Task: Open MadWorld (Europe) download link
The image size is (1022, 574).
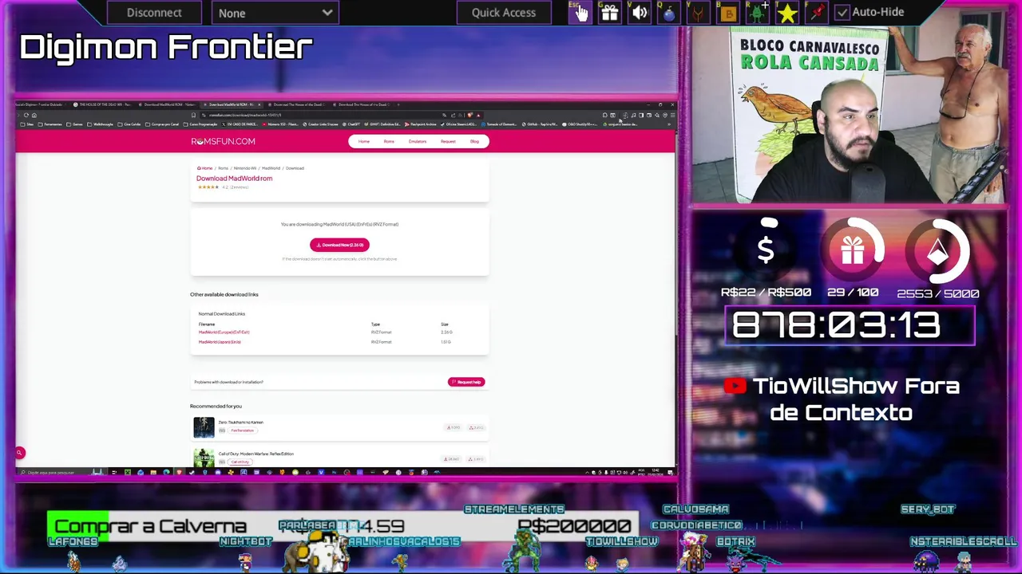Action: (x=224, y=332)
